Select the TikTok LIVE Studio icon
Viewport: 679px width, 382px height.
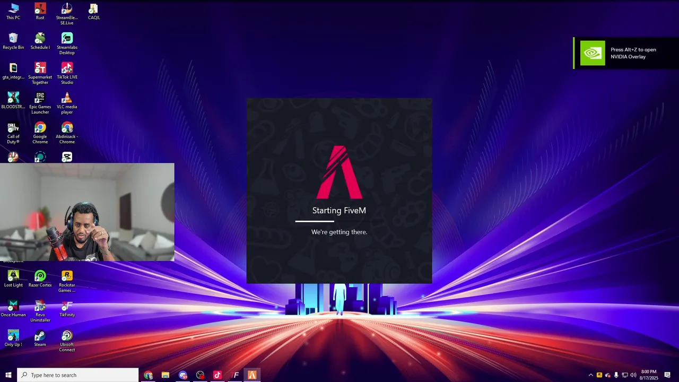click(x=67, y=74)
